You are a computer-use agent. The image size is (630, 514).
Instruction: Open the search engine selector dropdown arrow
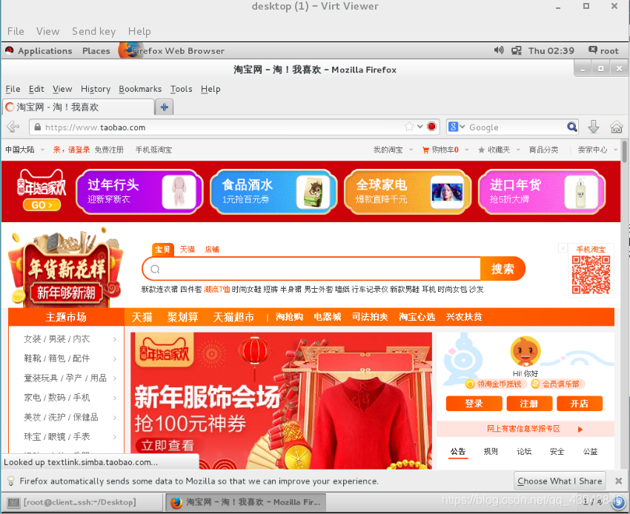462,127
